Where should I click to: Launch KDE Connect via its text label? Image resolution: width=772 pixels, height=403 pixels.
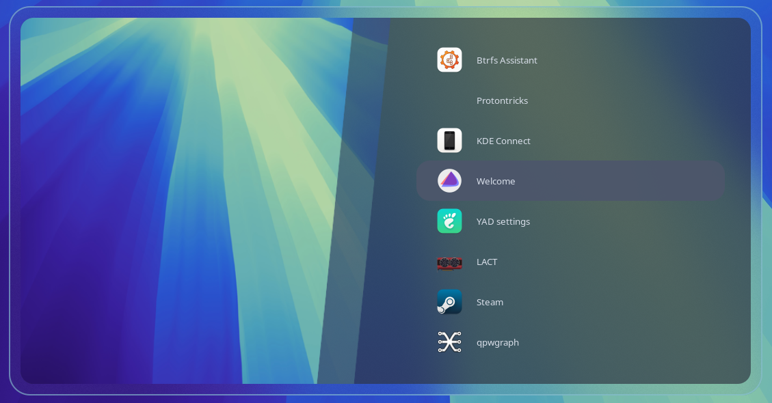[503, 141]
